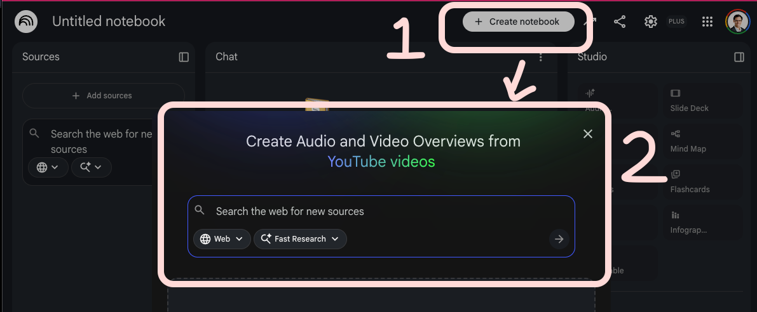Click the Chat panel heading
The image size is (757, 312).
[x=226, y=57]
